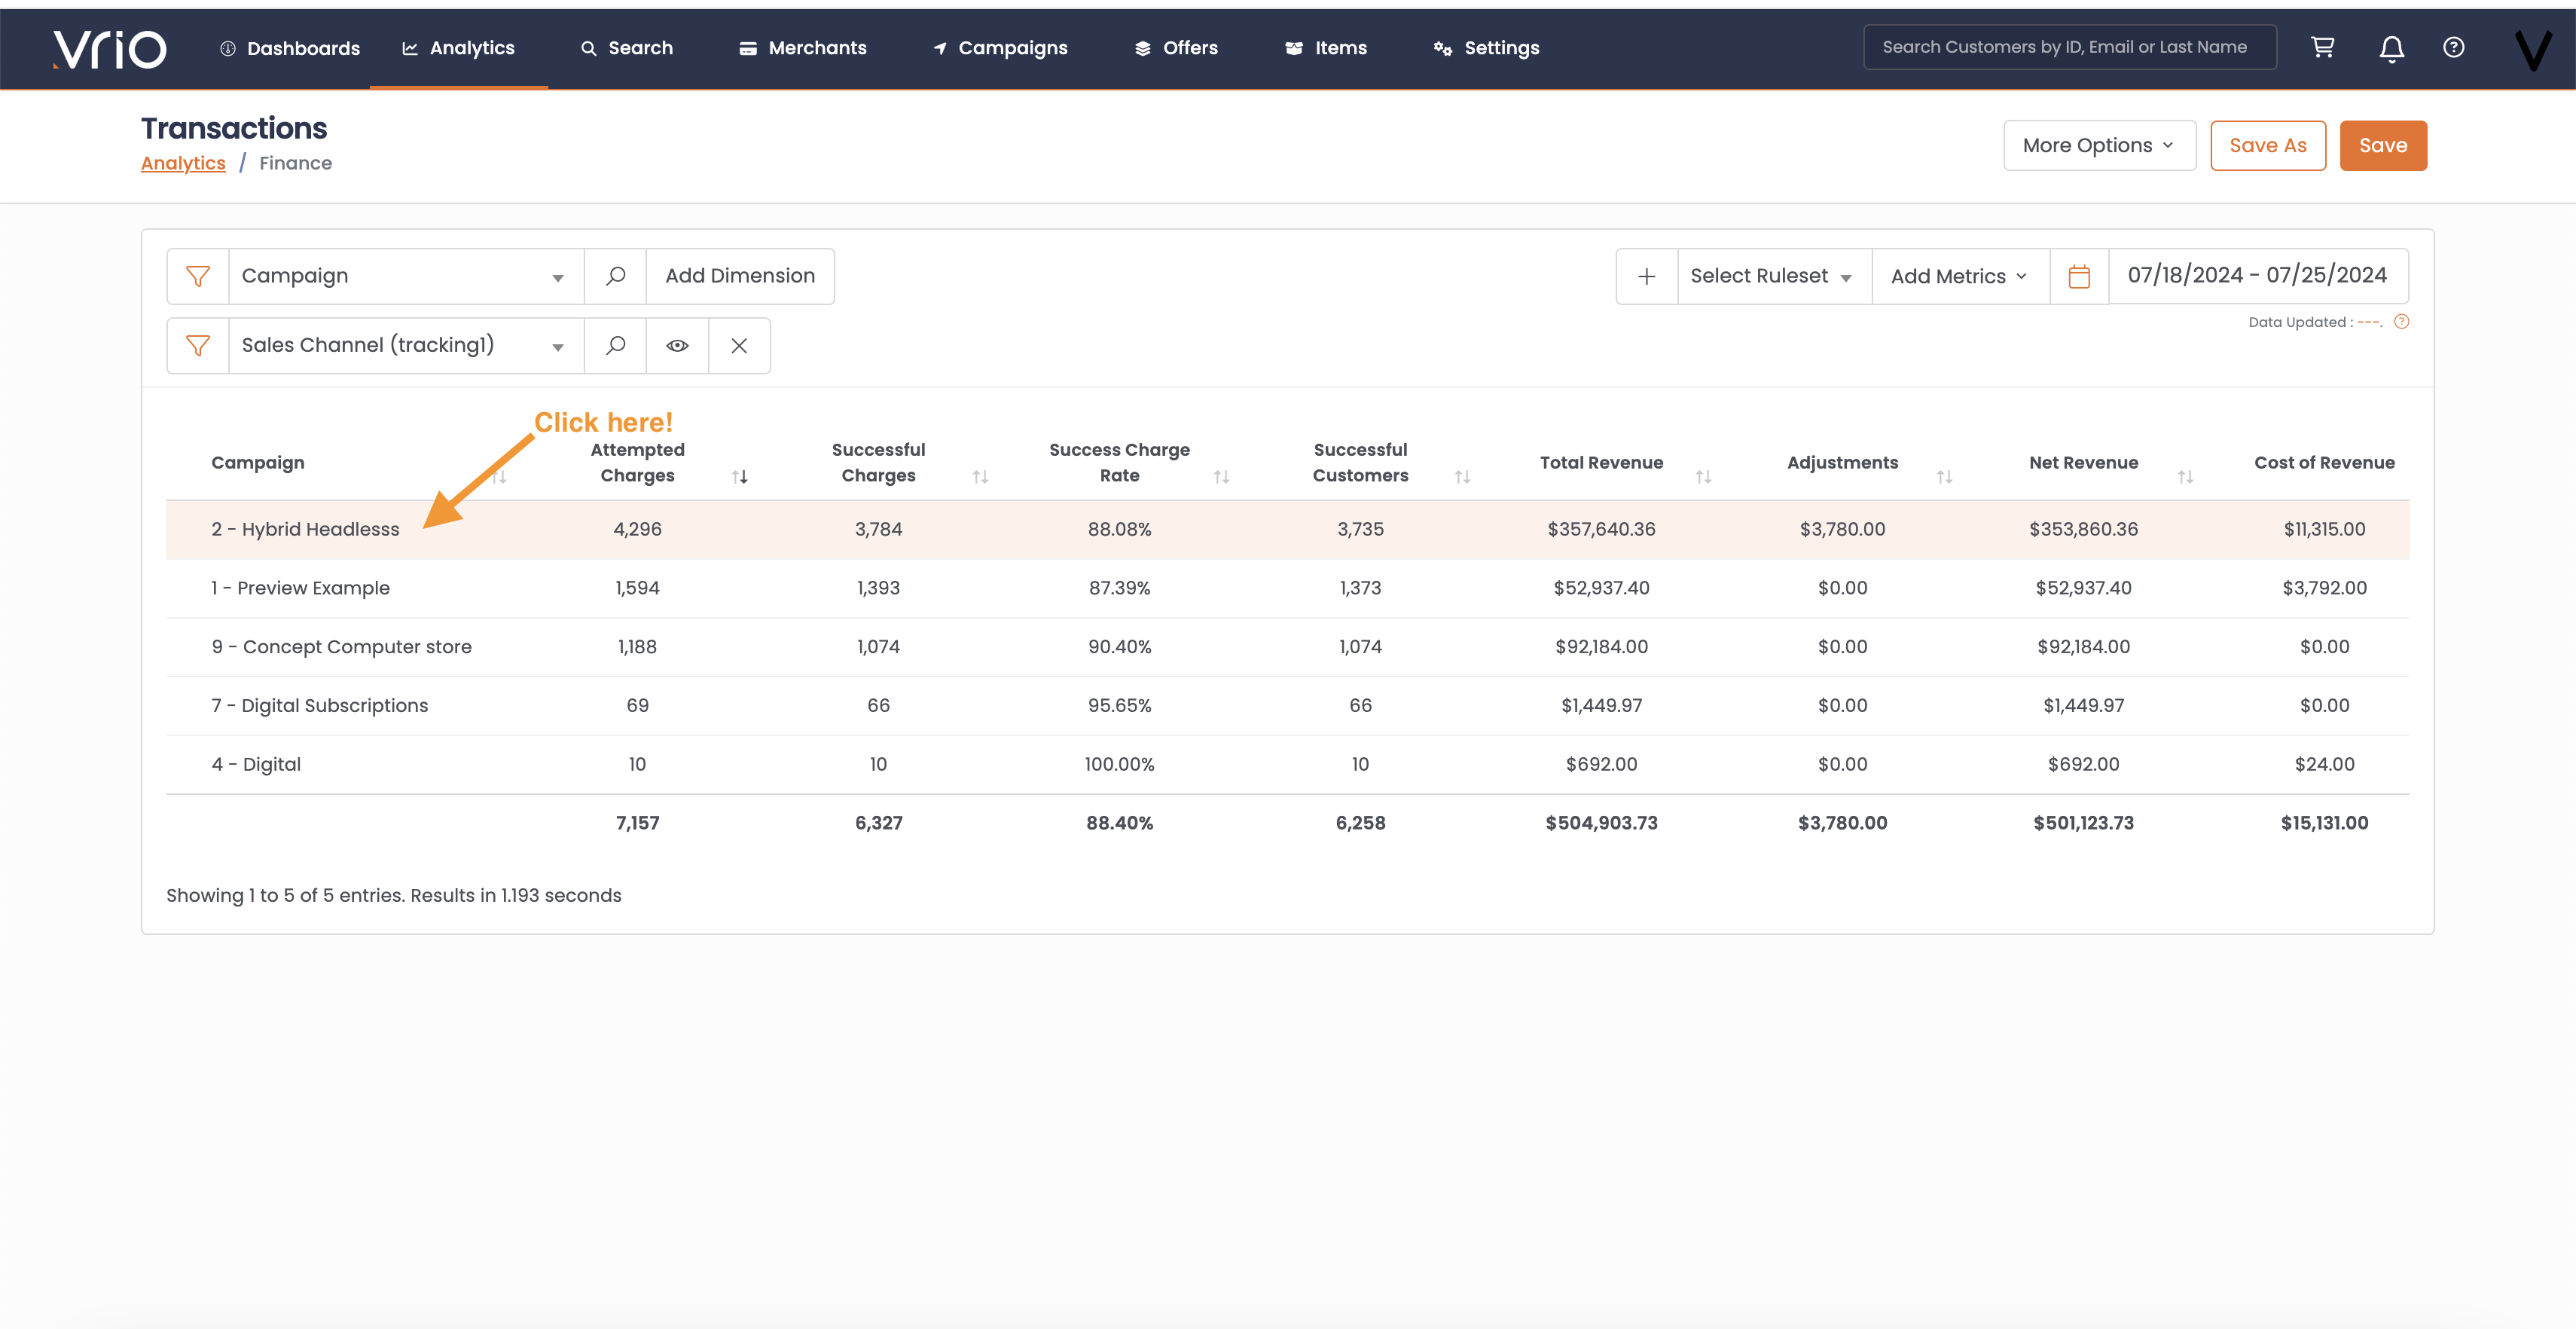Click the $357,640.36 total revenue cell
Viewport: 2576px width, 1329px height.
pos(1601,529)
